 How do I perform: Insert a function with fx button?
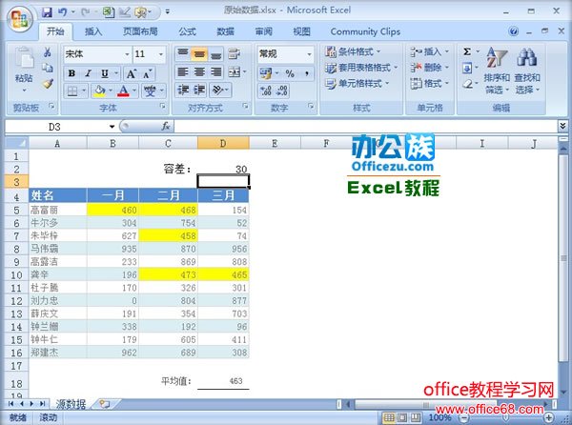click(x=166, y=127)
